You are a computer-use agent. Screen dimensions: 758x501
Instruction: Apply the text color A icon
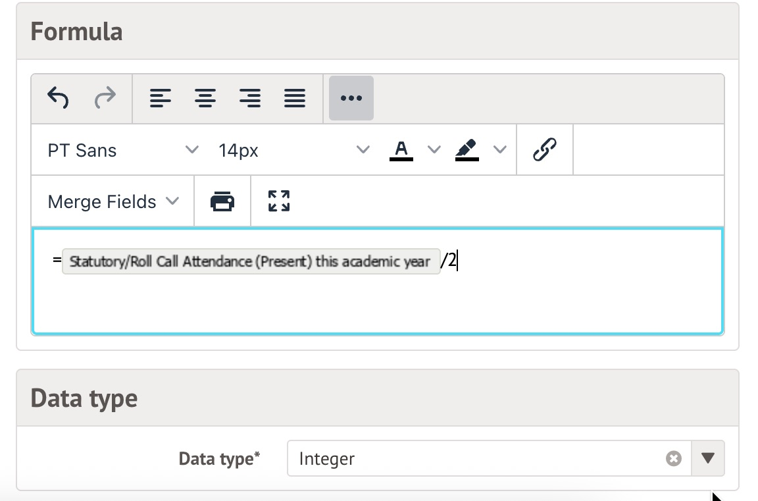(401, 150)
